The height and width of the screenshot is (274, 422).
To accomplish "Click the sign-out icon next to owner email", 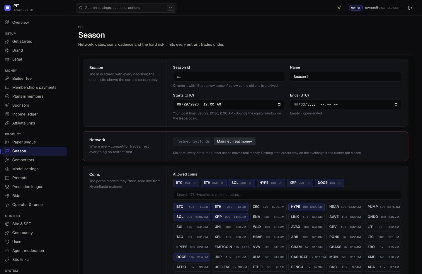I will click(410, 8).
